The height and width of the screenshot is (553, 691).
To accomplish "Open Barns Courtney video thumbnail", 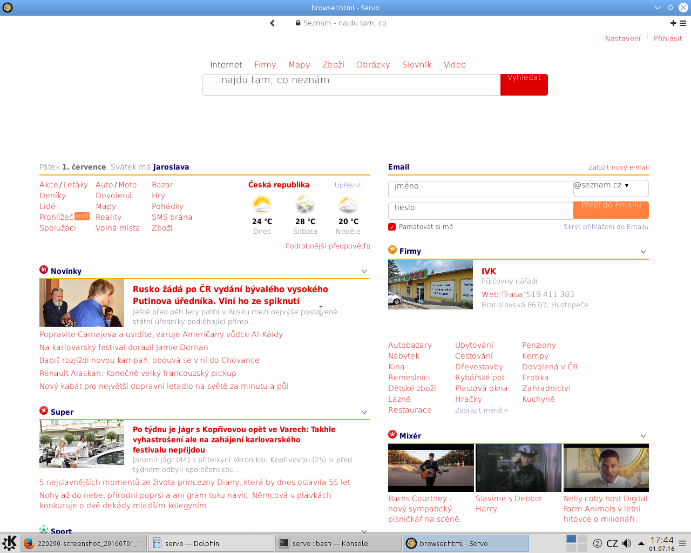I will point(431,468).
